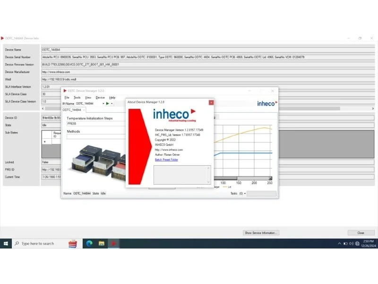Click the Wsdl address field
Screen dimensions: 378x284
tap(208, 79)
